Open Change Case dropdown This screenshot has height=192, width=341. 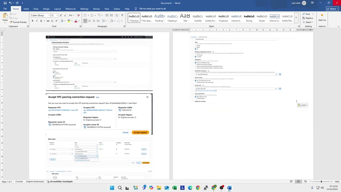(71, 15)
